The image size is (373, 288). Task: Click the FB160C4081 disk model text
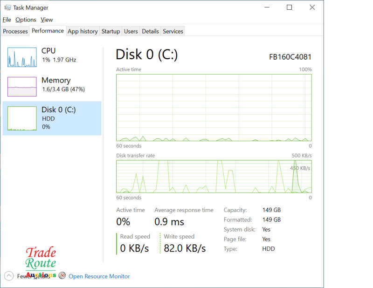290,57
